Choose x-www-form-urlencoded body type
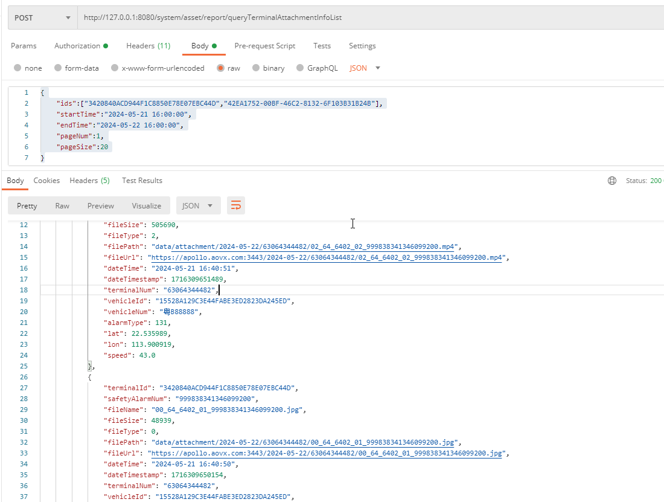This screenshot has width=664, height=502. [115, 68]
